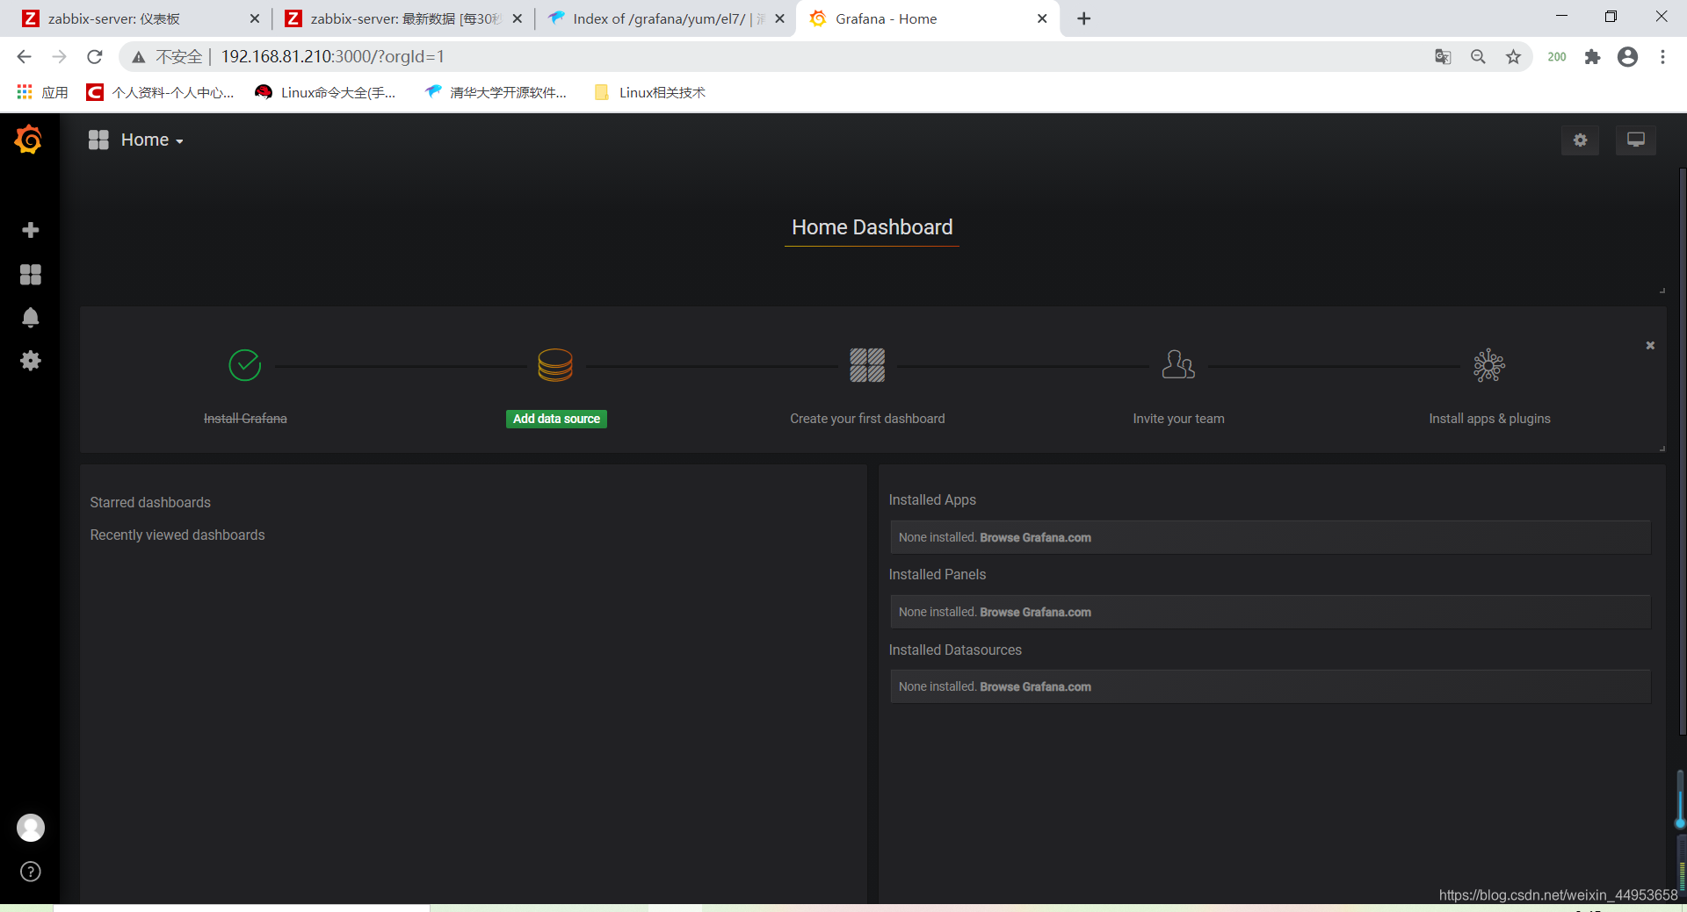Viewport: 1687px width, 912px height.
Task: Click Browse Grafana.com under Installed Apps
Action: (1035, 537)
